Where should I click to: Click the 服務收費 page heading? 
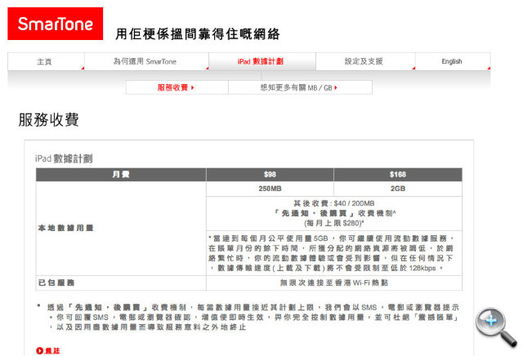[49, 120]
